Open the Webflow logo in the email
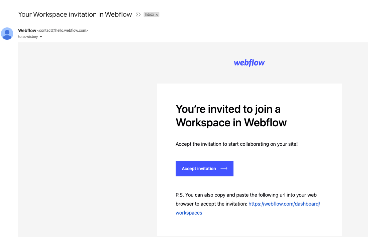The width and height of the screenshot is (368, 237). pos(249,62)
